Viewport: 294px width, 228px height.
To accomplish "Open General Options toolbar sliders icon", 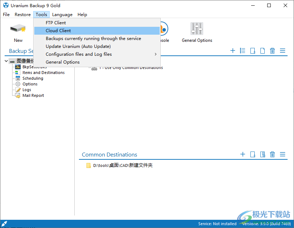I will (x=197, y=29).
